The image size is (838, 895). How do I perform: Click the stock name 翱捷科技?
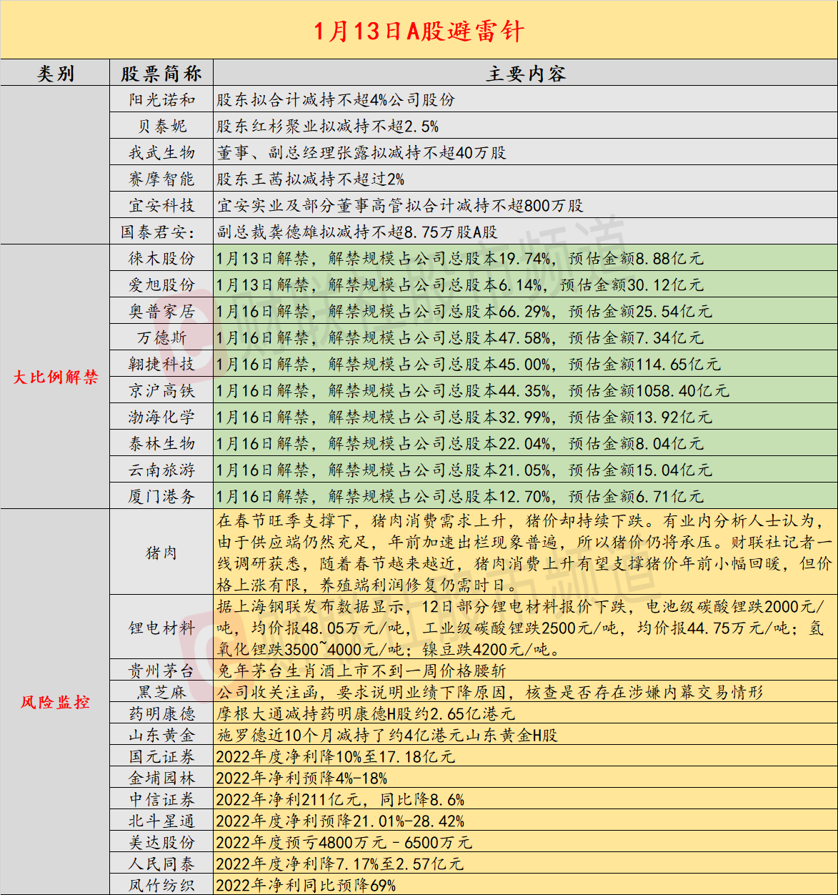click(x=161, y=364)
